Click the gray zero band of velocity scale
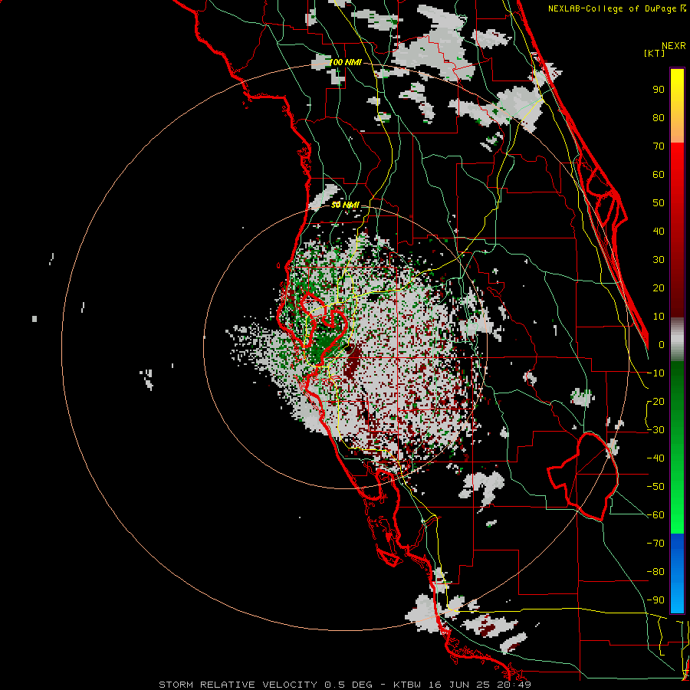 pyautogui.click(x=677, y=339)
